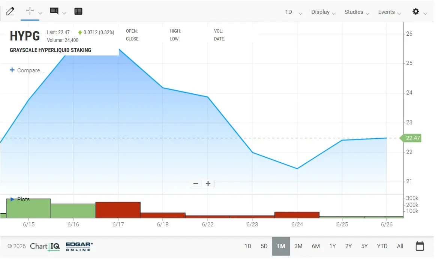Image resolution: width=436 pixels, height=259 pixels.
Task: Click the 6/15 green volume bar
Action: [x=28, y=208]
